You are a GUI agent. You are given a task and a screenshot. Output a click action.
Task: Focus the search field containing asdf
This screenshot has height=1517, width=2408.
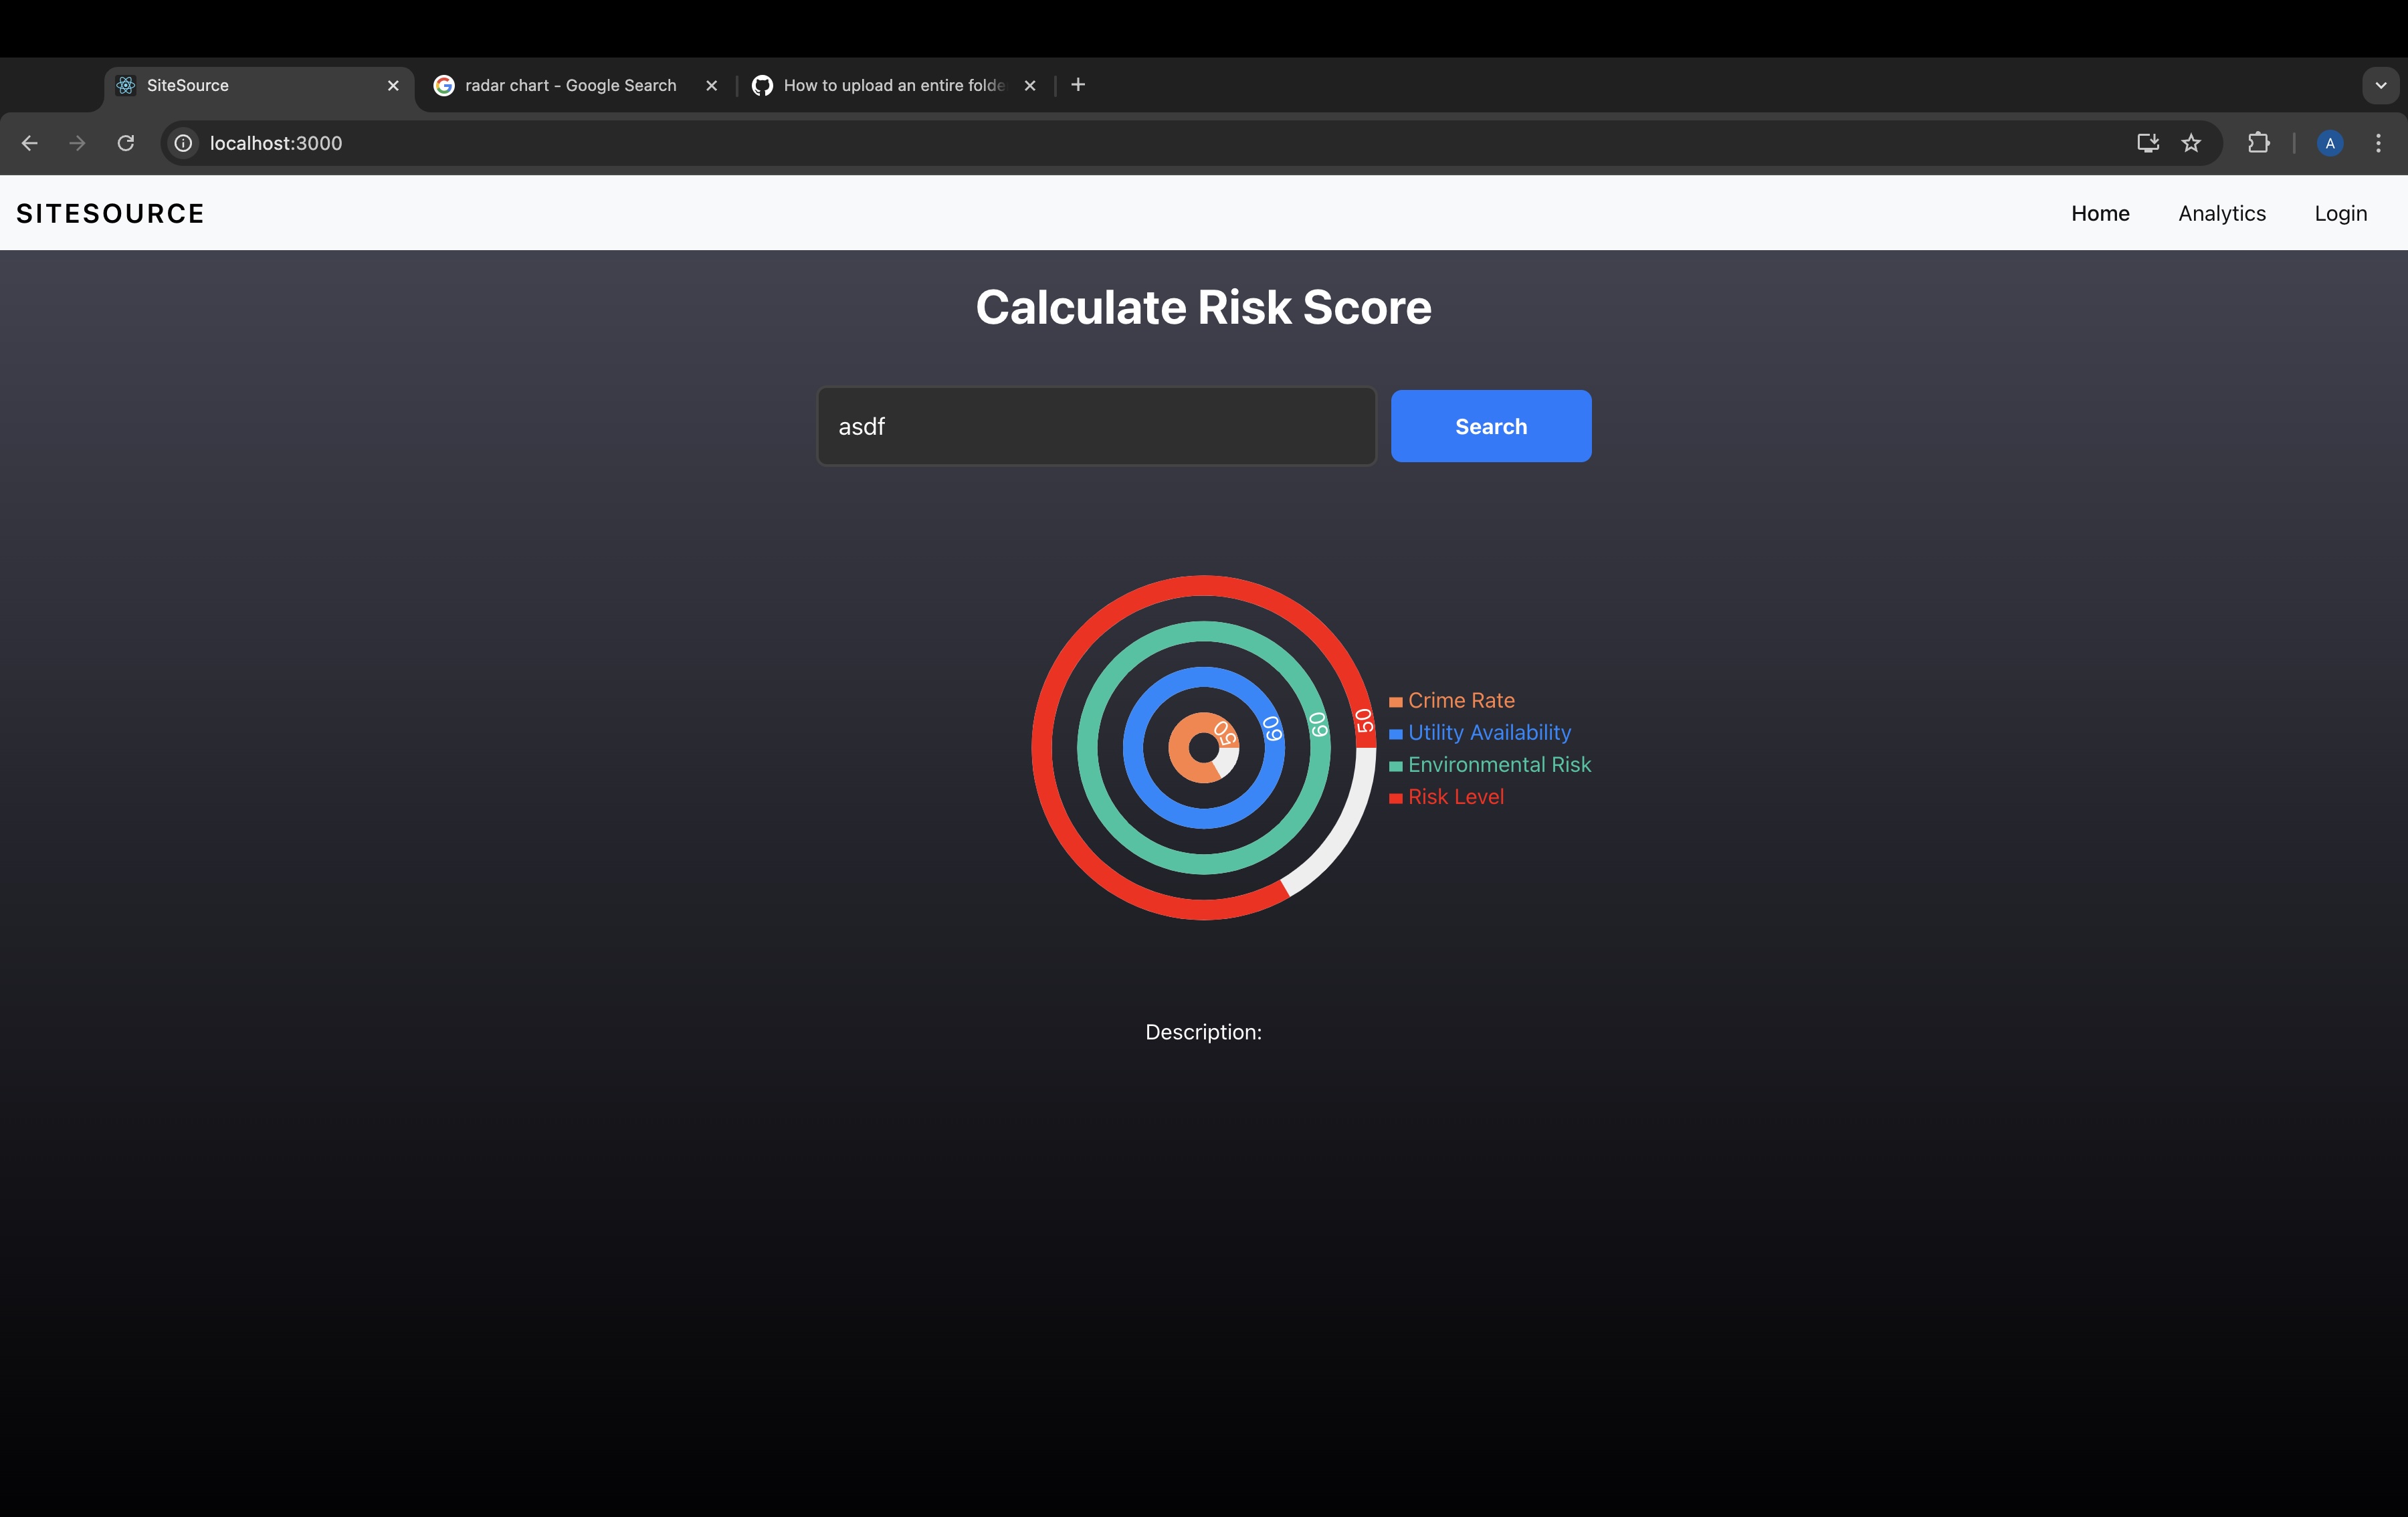click(x=1096, y=426)
